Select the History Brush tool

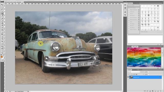2,25
